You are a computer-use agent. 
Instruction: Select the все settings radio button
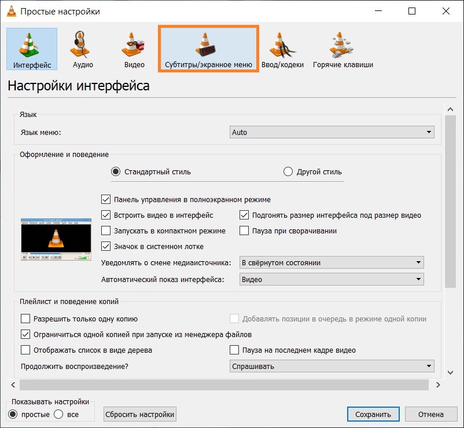coord(58,415)
